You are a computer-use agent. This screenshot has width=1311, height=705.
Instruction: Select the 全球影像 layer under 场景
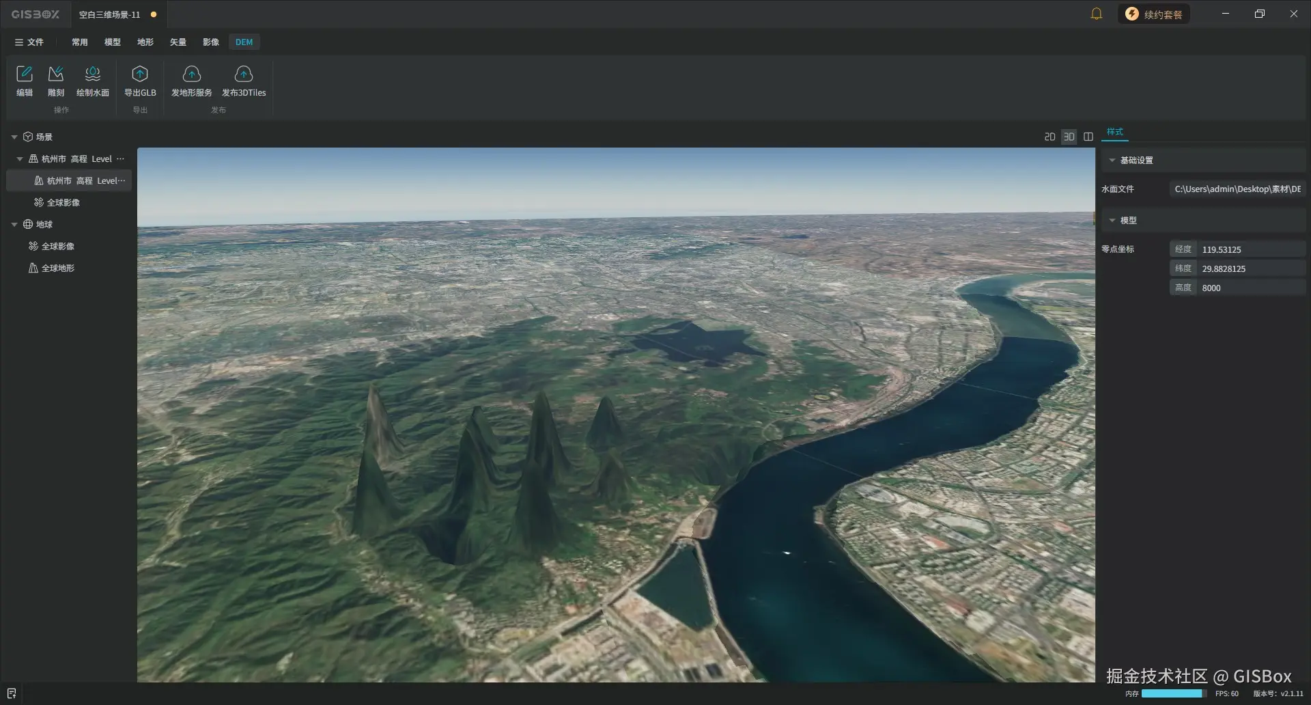pos(61,202)
